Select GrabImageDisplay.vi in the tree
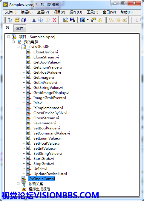Screen dimensions: 144x201 click(51, 93)
